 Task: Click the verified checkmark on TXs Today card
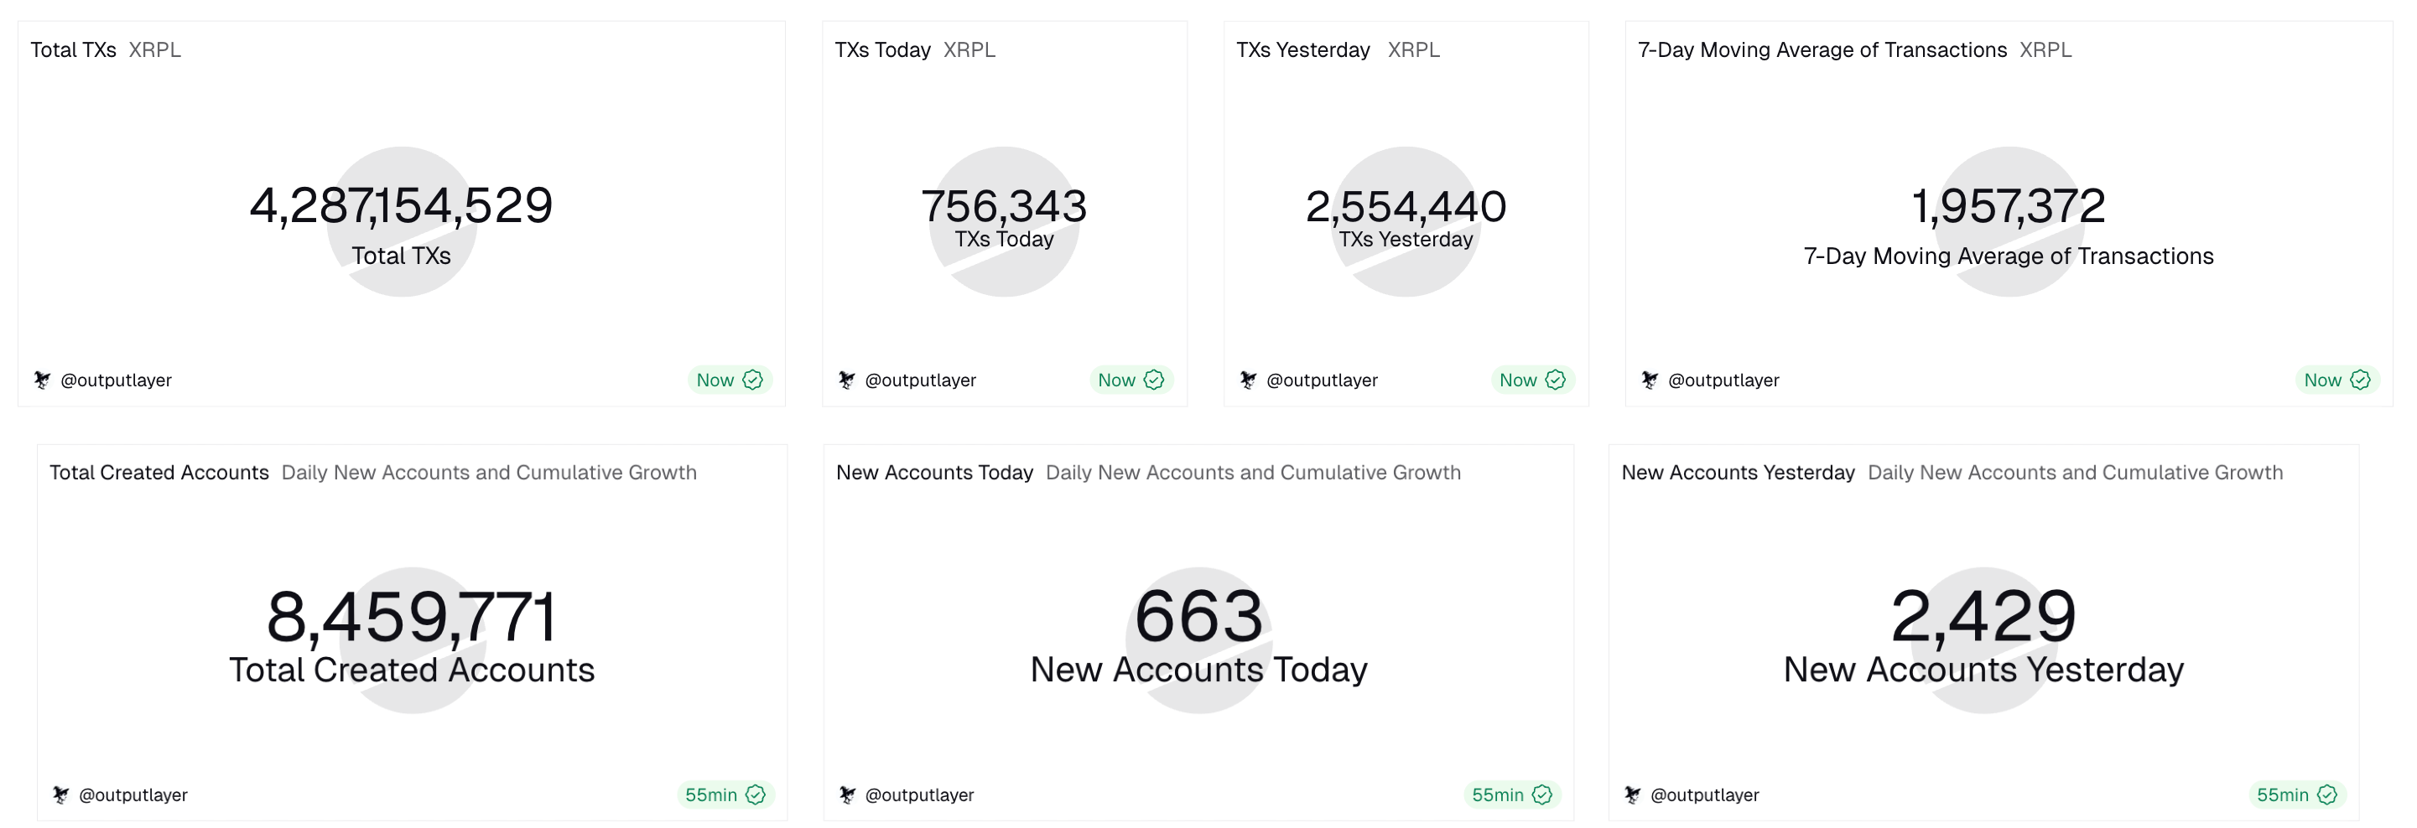pyautogui.click(x=1154, y=380)
